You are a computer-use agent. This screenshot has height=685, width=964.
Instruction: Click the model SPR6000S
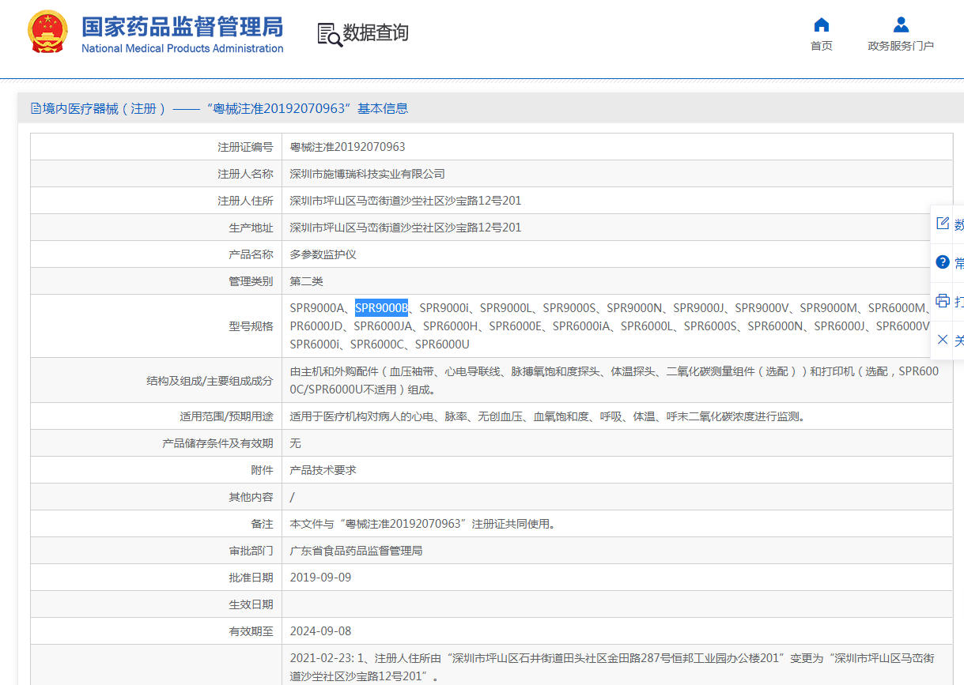point(710,326)
